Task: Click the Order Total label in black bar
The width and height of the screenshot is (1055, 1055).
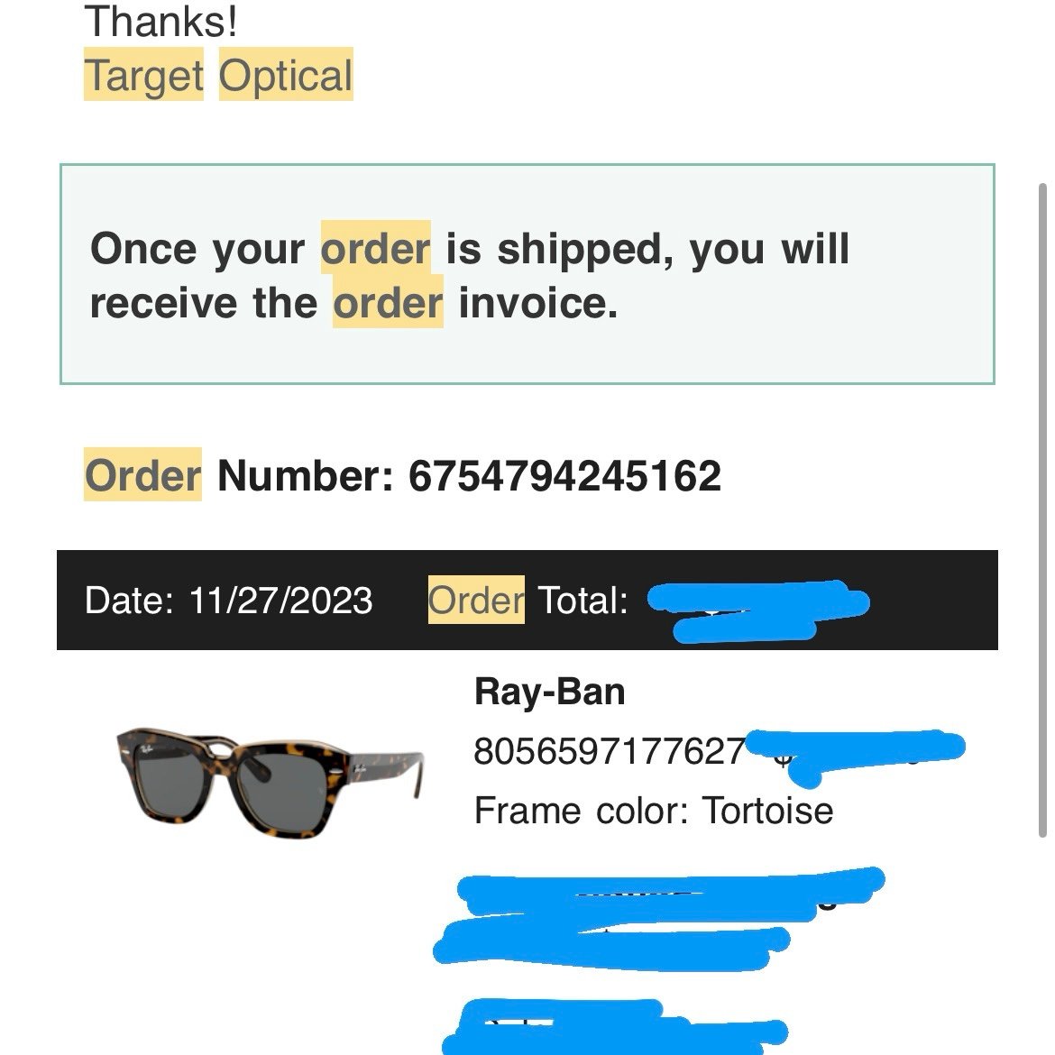Action: click(x=528, y=600)
